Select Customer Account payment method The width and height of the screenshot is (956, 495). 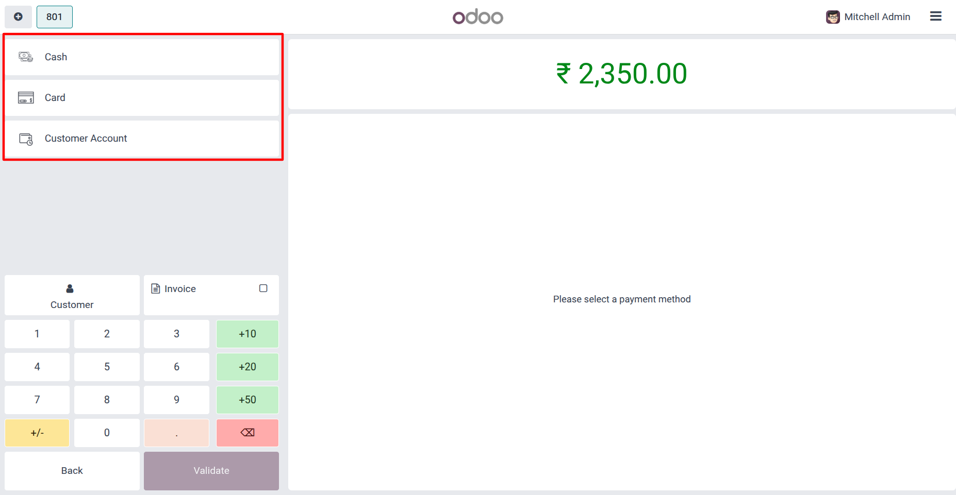pos(142,139)
